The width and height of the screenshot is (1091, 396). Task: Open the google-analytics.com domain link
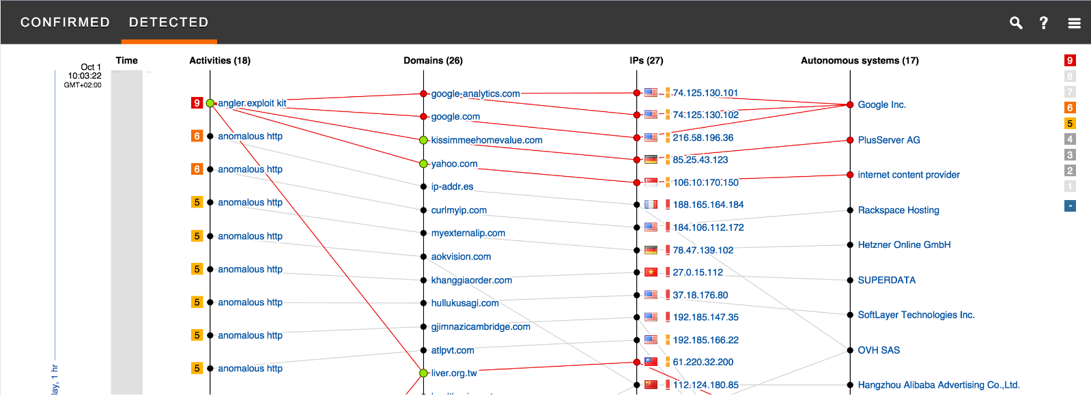(475, 94)
